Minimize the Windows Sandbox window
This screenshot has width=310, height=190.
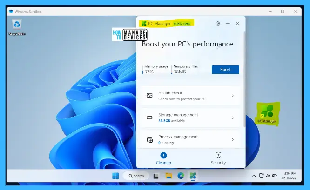270,11
